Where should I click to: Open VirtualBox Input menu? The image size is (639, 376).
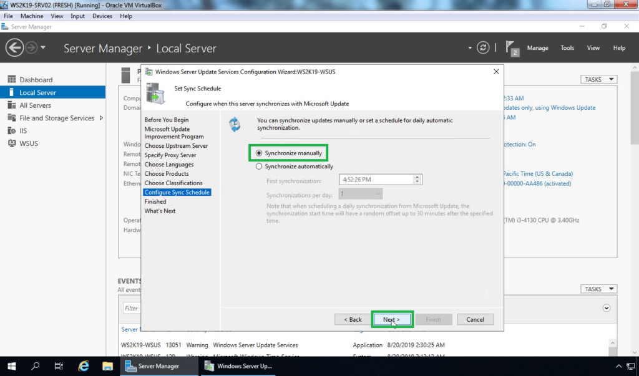pos(77,16)
